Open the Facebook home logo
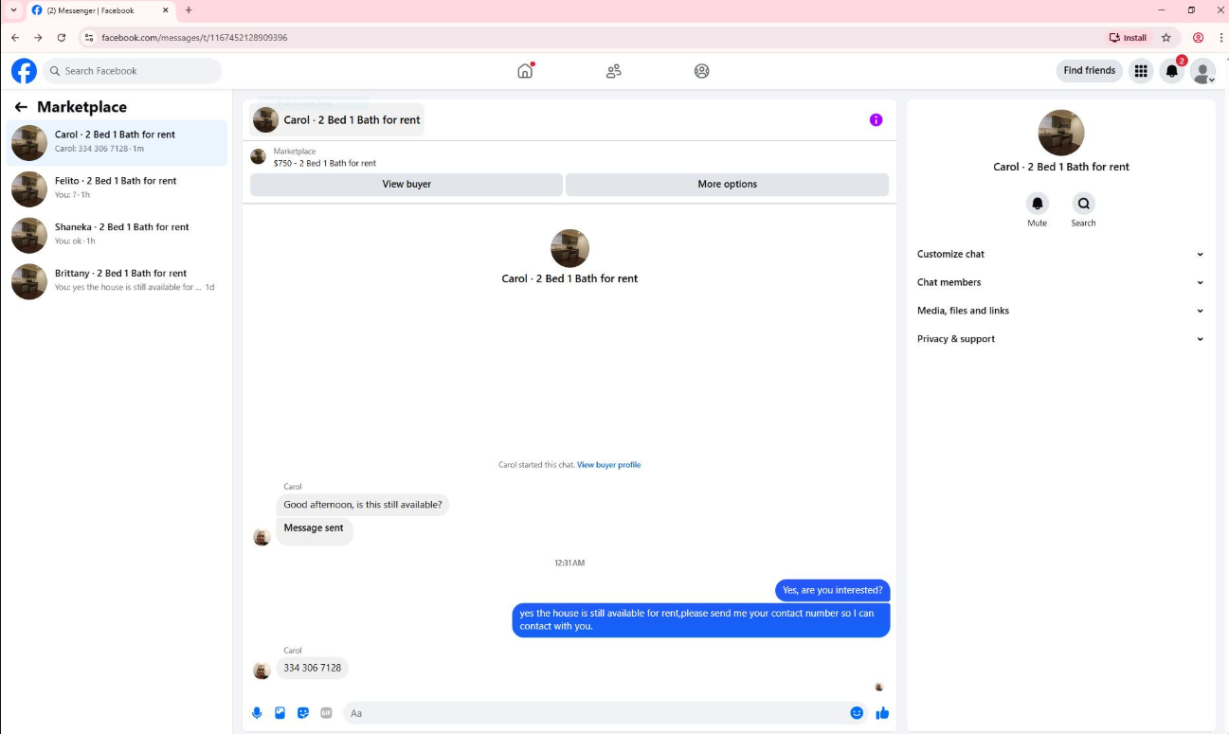1229x734 pixels. pos(24,71)
